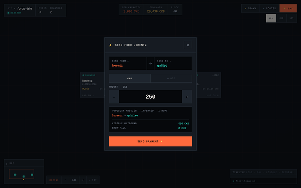Switch to the Terminal tab
301x188 pixels.
tap(288, 172)
